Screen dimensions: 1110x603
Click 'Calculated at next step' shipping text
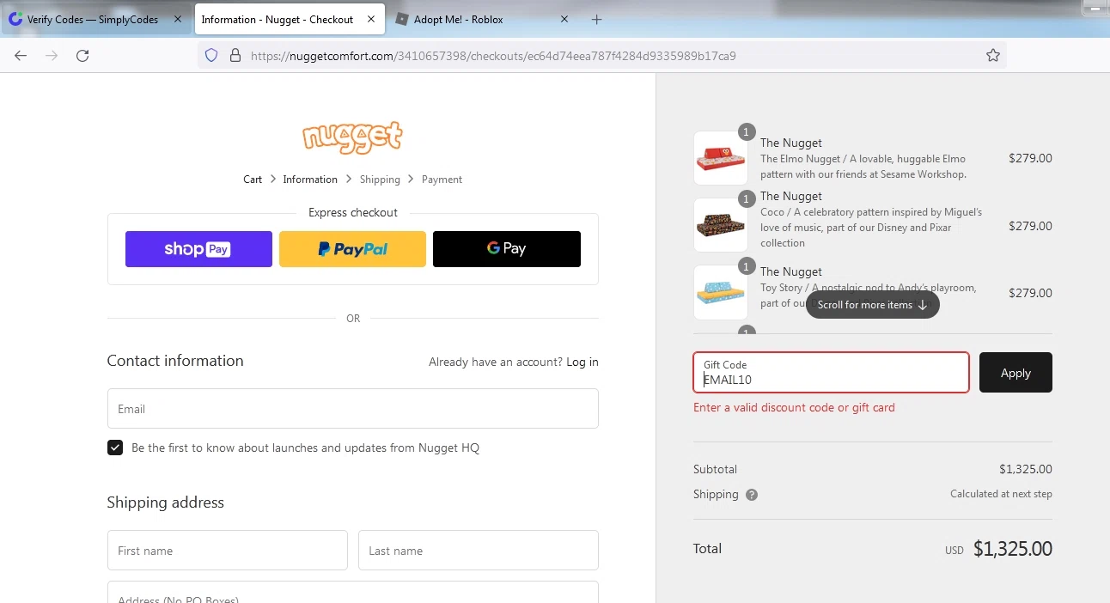(x=1001, y=494)
